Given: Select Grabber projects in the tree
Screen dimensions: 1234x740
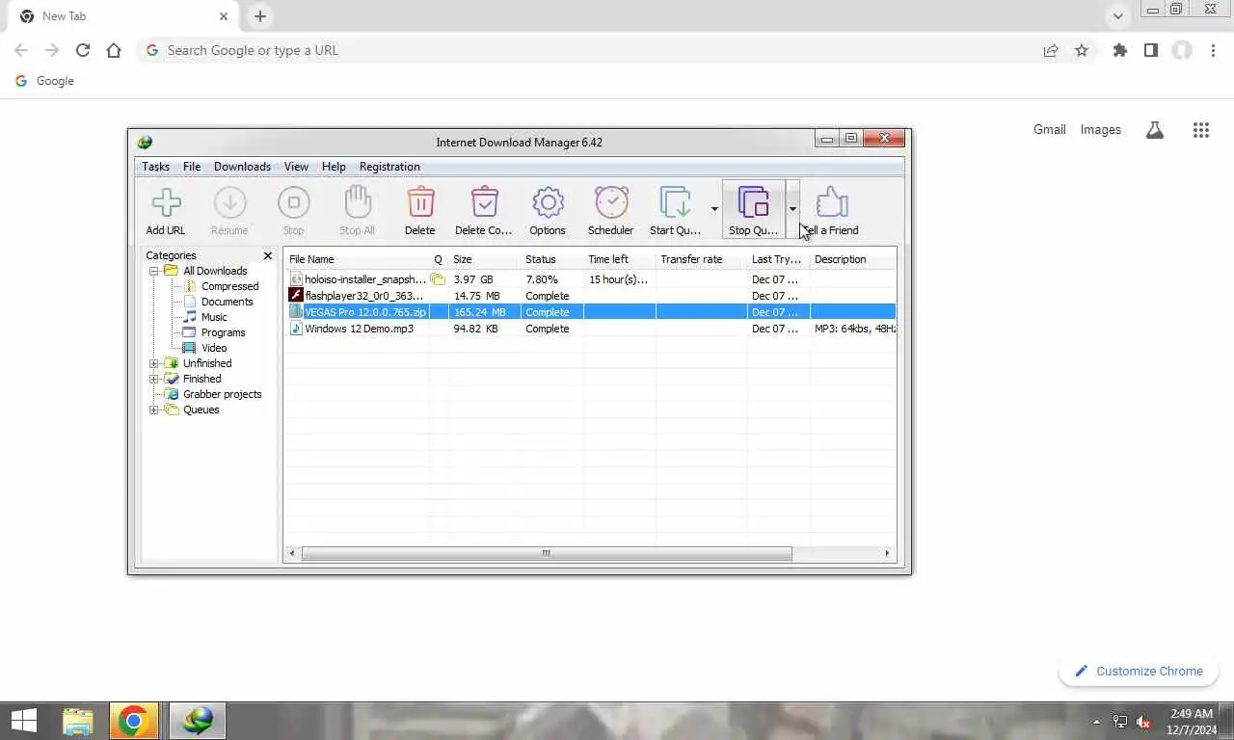Looking at the screenshot, I should [x=222, y=394].
